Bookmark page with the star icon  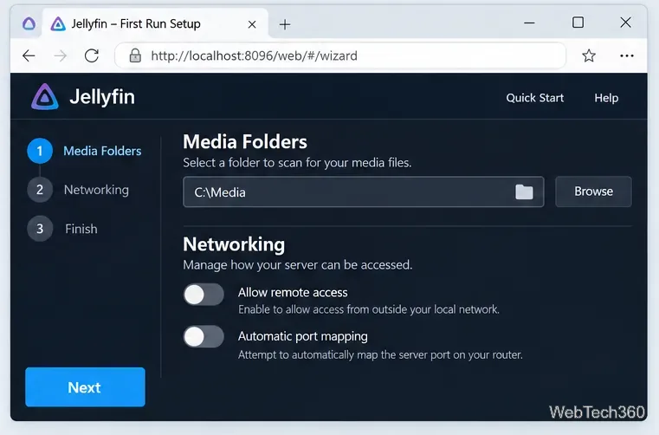pyautogui.click(x=589, y=55)
